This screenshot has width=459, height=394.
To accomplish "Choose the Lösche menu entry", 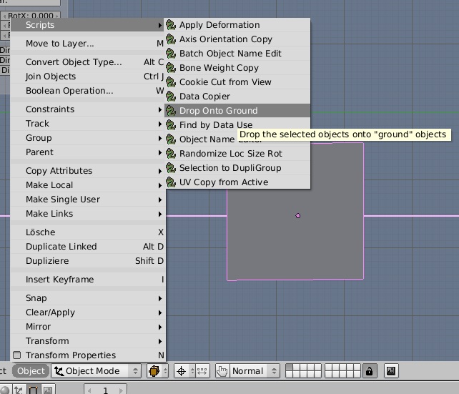I will (88, 232).
